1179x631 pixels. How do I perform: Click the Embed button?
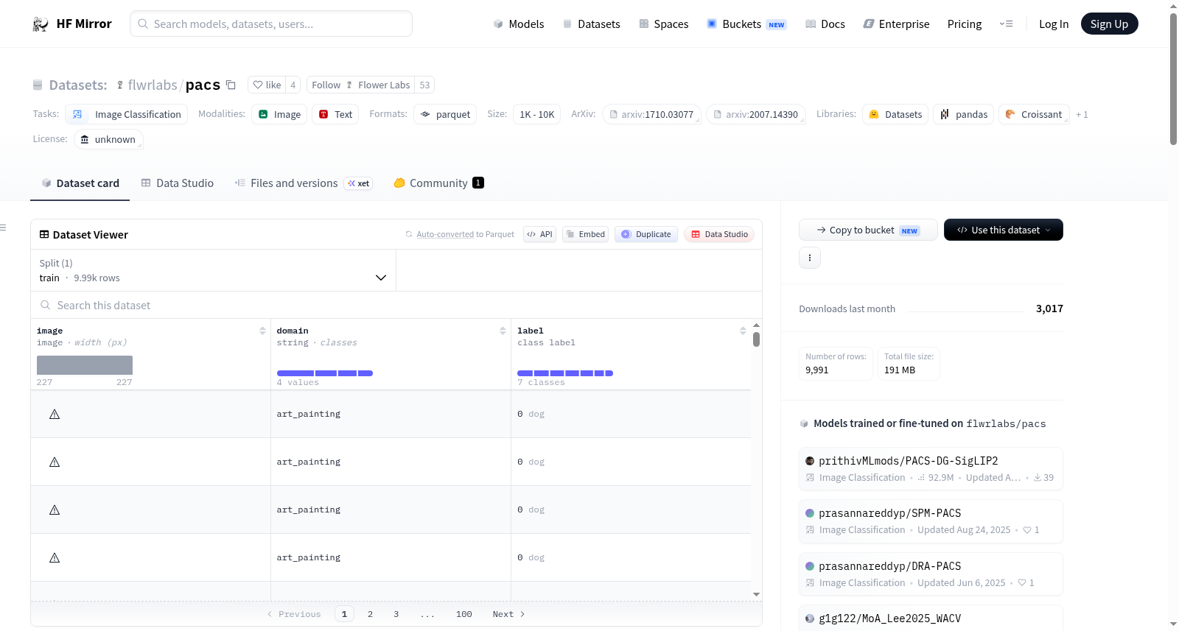(x=585, y=234)
